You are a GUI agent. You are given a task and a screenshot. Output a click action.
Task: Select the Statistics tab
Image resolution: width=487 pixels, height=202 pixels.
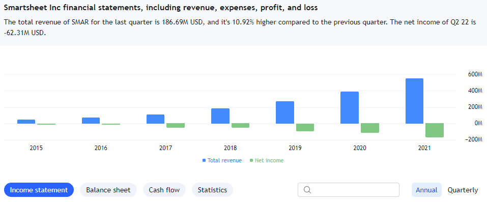(x=212, y=190)
